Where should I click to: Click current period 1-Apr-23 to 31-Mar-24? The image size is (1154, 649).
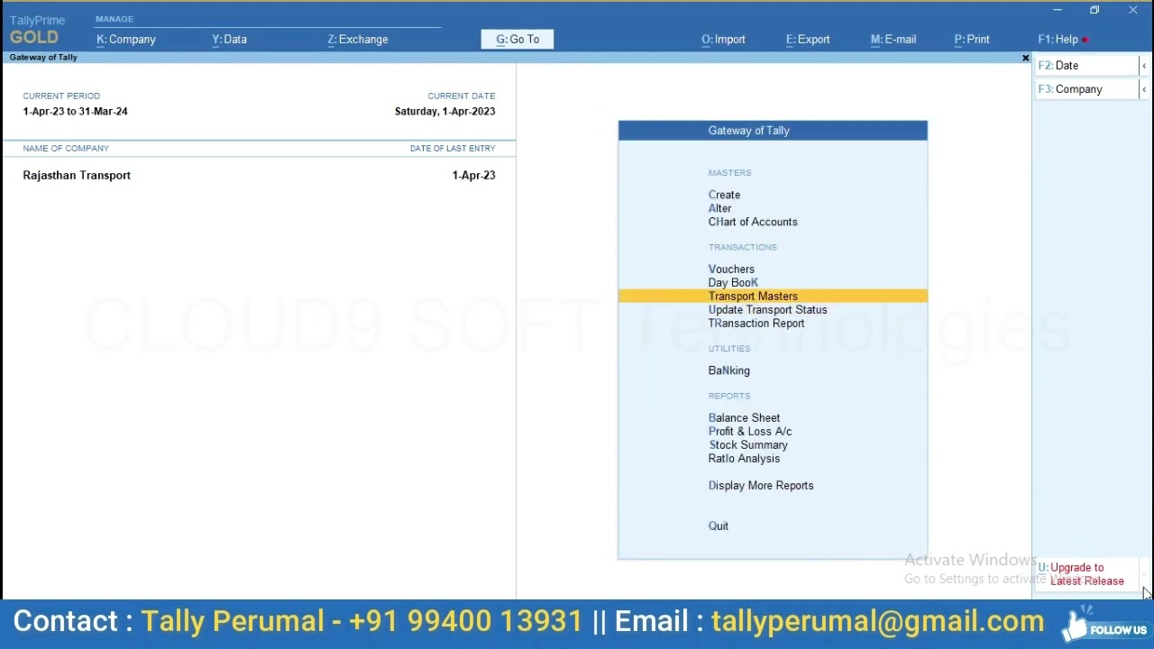pos(75,112)
